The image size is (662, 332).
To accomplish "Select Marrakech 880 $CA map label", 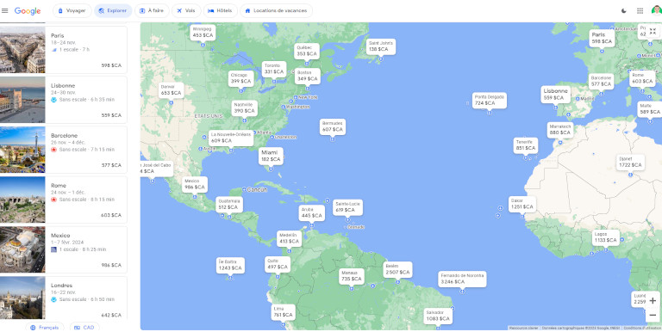I will [x=560, y=130].
